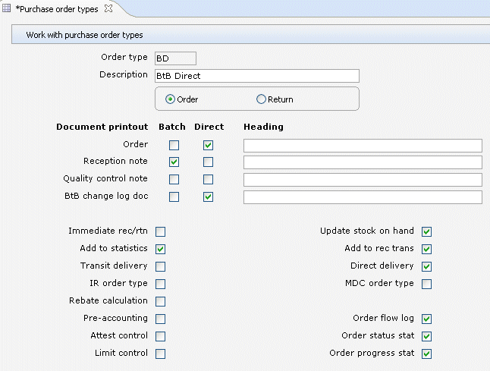
Task: Click the Description text field
Action: (256, 76)
